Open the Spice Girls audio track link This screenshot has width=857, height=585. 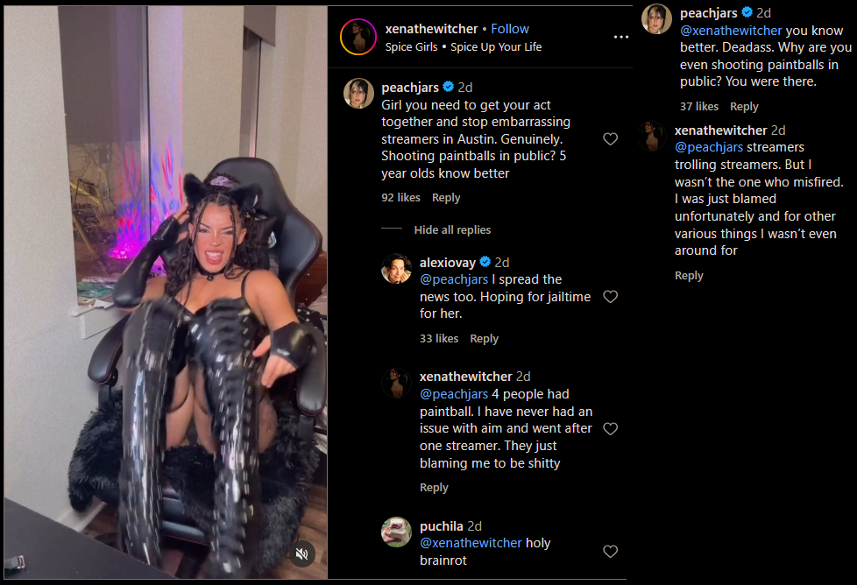(463, 47)
